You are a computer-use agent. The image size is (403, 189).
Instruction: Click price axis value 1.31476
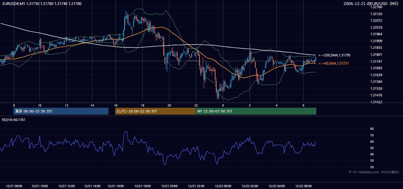click(x=376, y=95)
